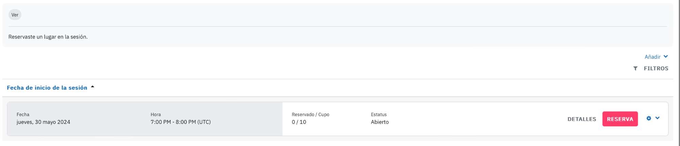Click the Reservaste un lugar notification text
Screen dimensions: 680x146
pyautogui.click(x=48, y=37)
